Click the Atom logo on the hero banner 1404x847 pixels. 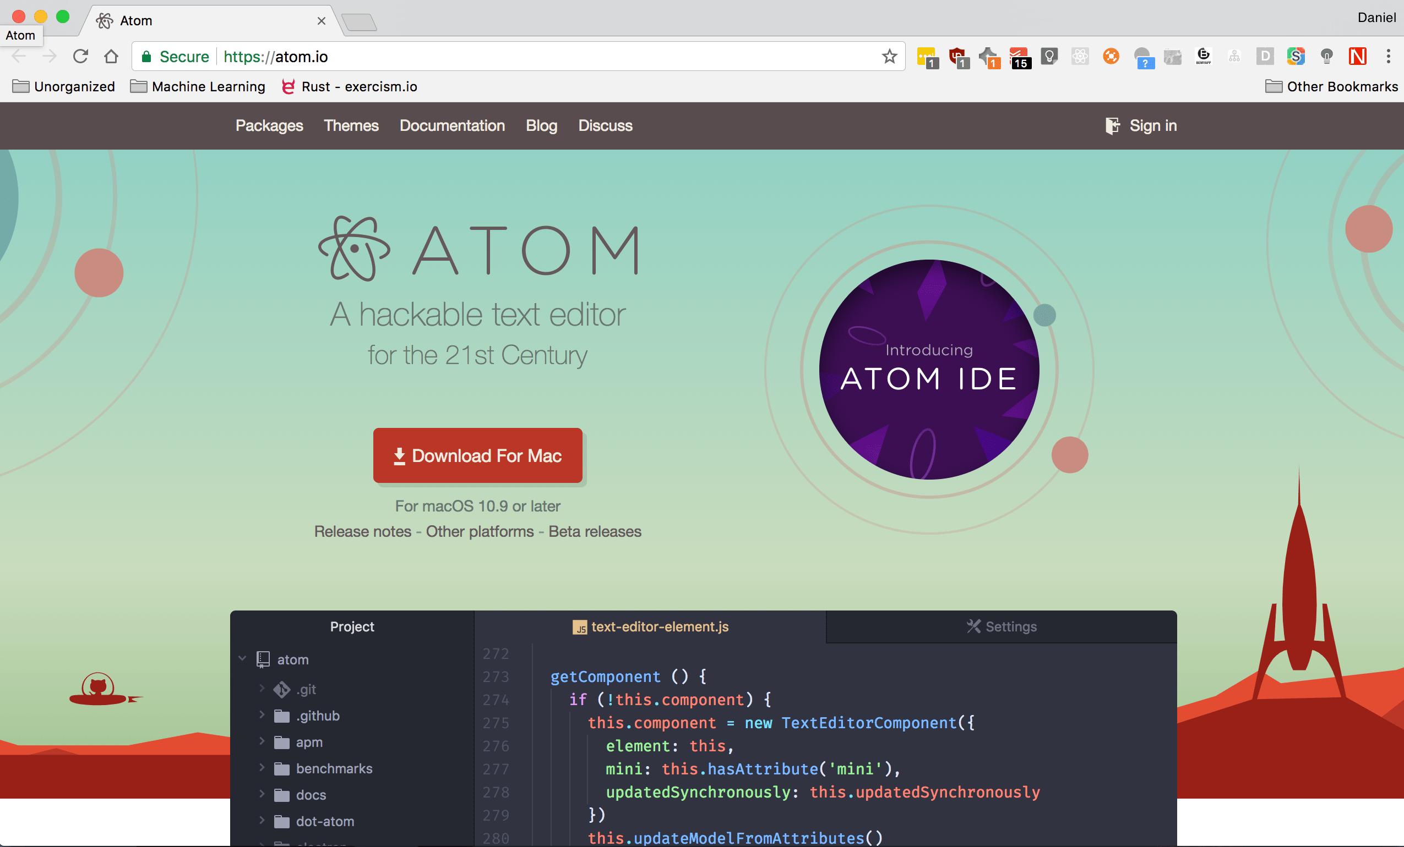pos(354,249)
